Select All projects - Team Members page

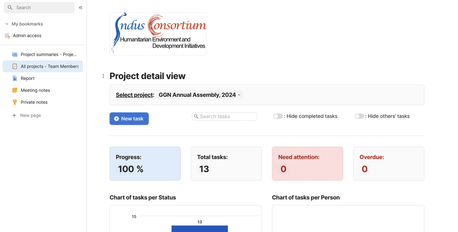click(x=43, y=66)
